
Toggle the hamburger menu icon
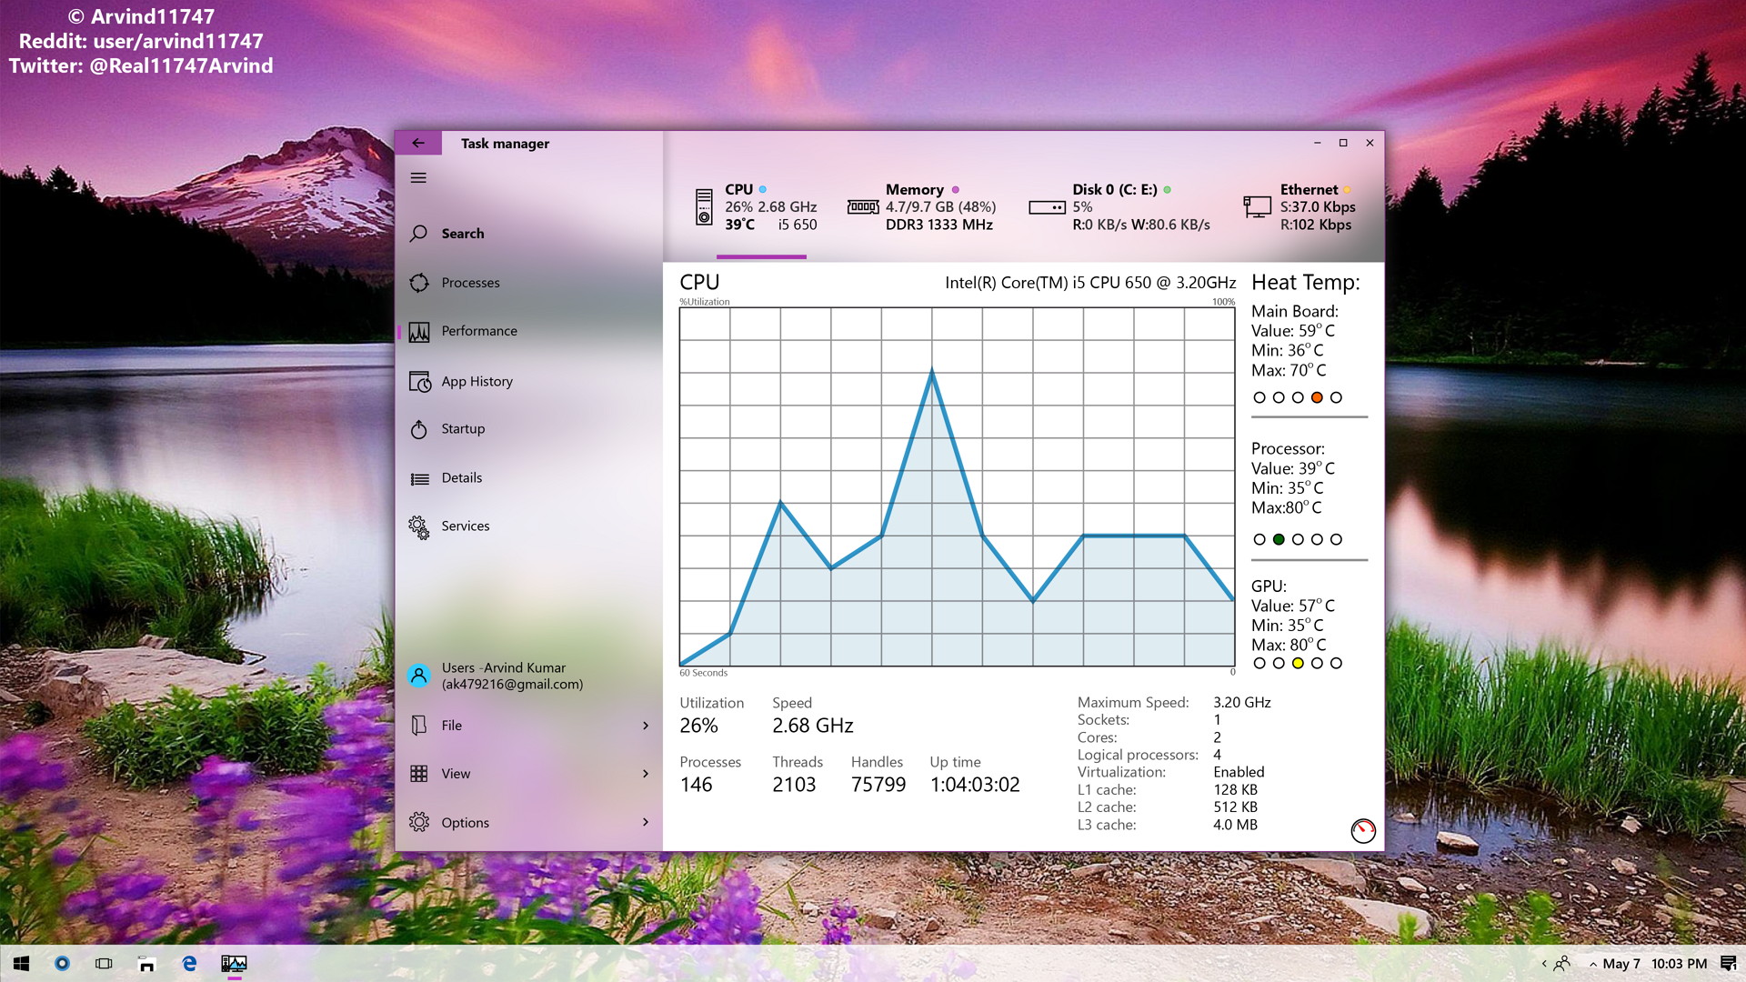tap(418, 178)
